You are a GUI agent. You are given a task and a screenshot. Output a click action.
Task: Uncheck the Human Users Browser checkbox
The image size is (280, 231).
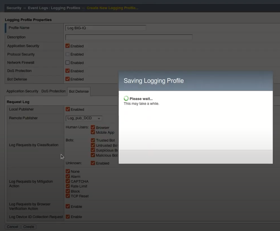point(93,127)
